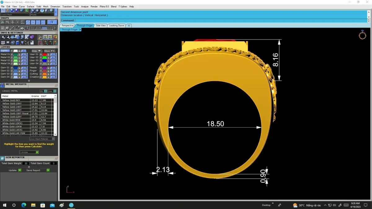Open the four-pane viewport layout icon
Viewport: 372px width, 209px height.
point(3,43)
